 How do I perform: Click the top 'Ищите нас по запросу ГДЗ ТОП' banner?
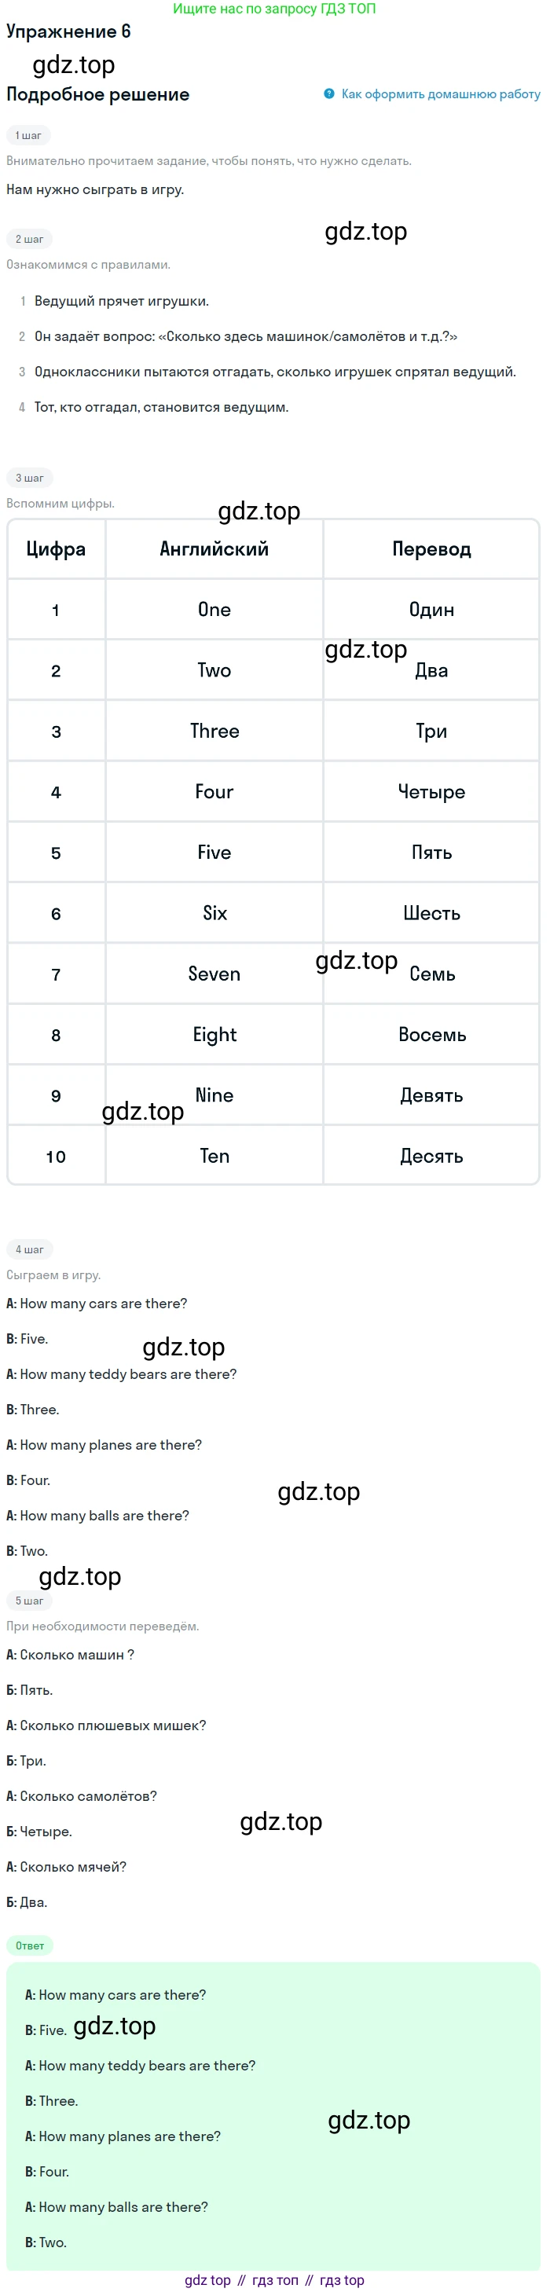[274, 9]
